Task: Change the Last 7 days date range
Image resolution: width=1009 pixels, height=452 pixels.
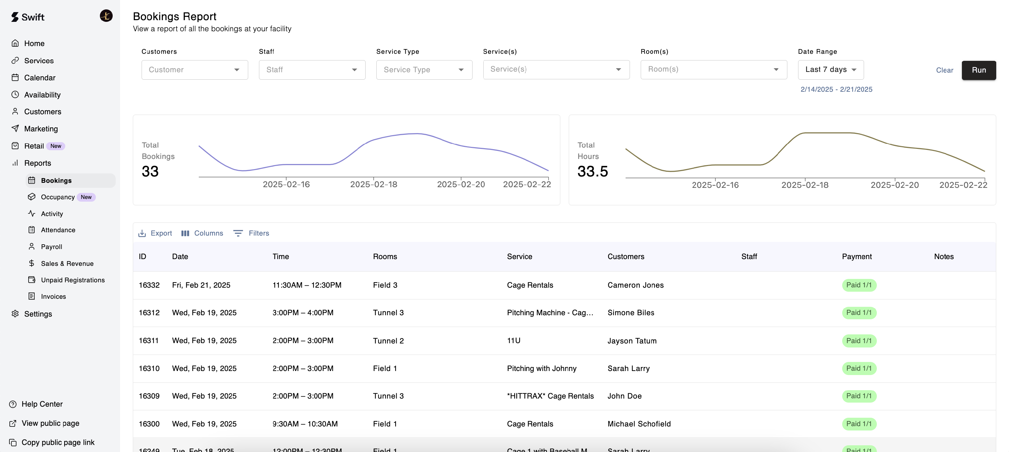Action: pyautogui.click(x=830, y=70)
